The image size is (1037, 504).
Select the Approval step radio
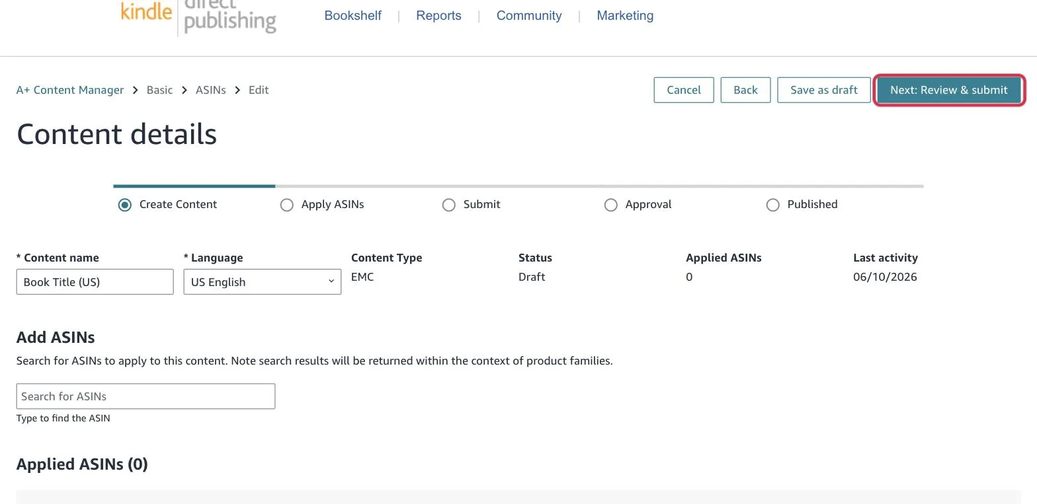pyautogui.click(x=611, y=205)
